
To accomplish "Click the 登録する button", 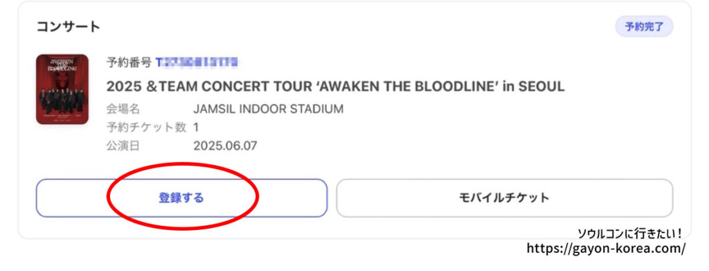I will pyautogui.click(x=181, y=198).
